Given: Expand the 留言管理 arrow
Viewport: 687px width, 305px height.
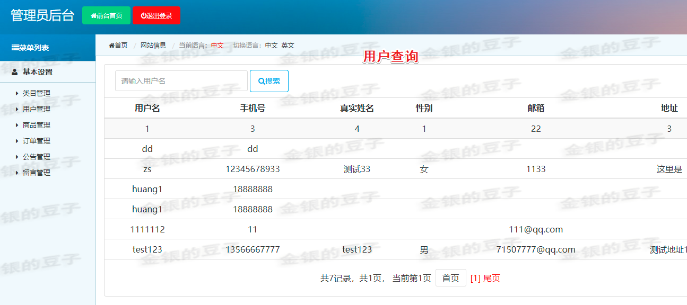Looking at the screenshot, I should pos(17,173).
